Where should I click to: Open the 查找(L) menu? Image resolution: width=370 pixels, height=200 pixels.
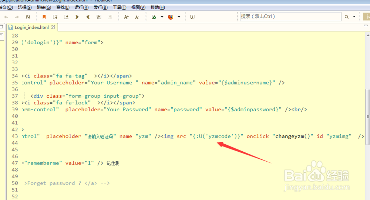click(x=63, y=7)
